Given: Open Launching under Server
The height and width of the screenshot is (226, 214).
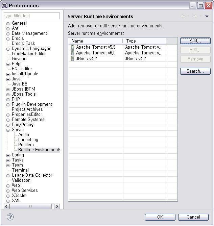Looking at the screenshot, I should [x=28, y=140].
